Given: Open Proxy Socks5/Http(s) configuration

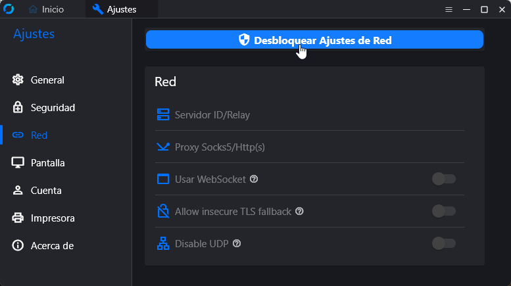Looking at the screenshot, I should point(220,147).
